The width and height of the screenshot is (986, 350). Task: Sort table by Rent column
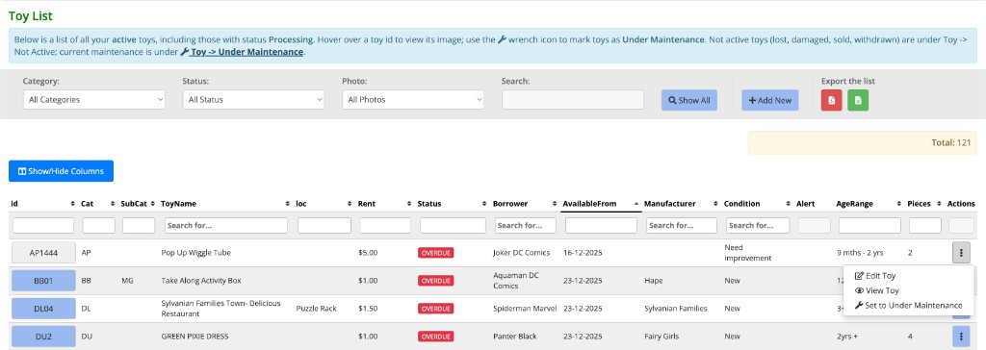(408, 204)
